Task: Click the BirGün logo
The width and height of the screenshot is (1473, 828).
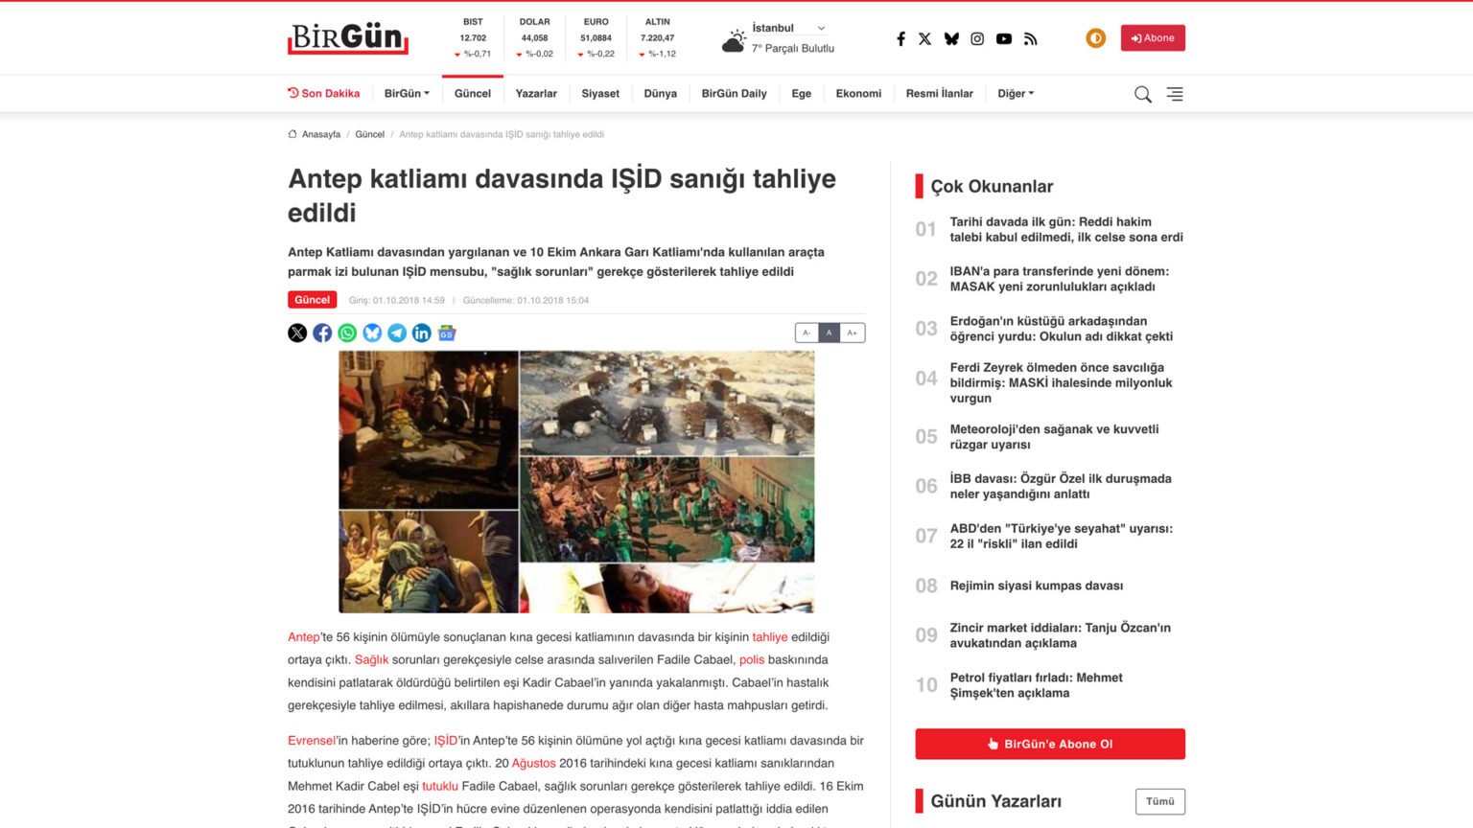Action: 348,38
